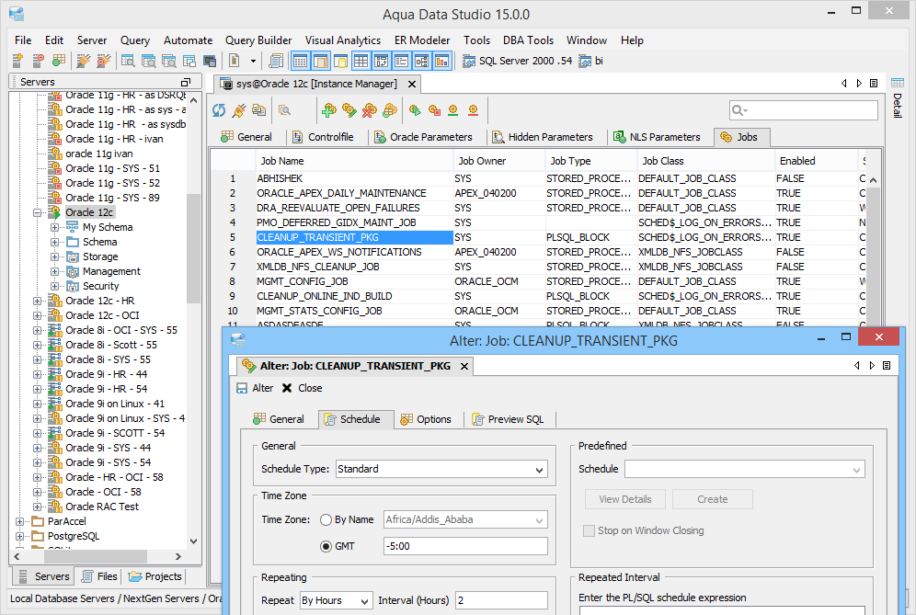Click the reconnect plug icon in Instance Manager
Screen dimensions: 916x615
239,110
